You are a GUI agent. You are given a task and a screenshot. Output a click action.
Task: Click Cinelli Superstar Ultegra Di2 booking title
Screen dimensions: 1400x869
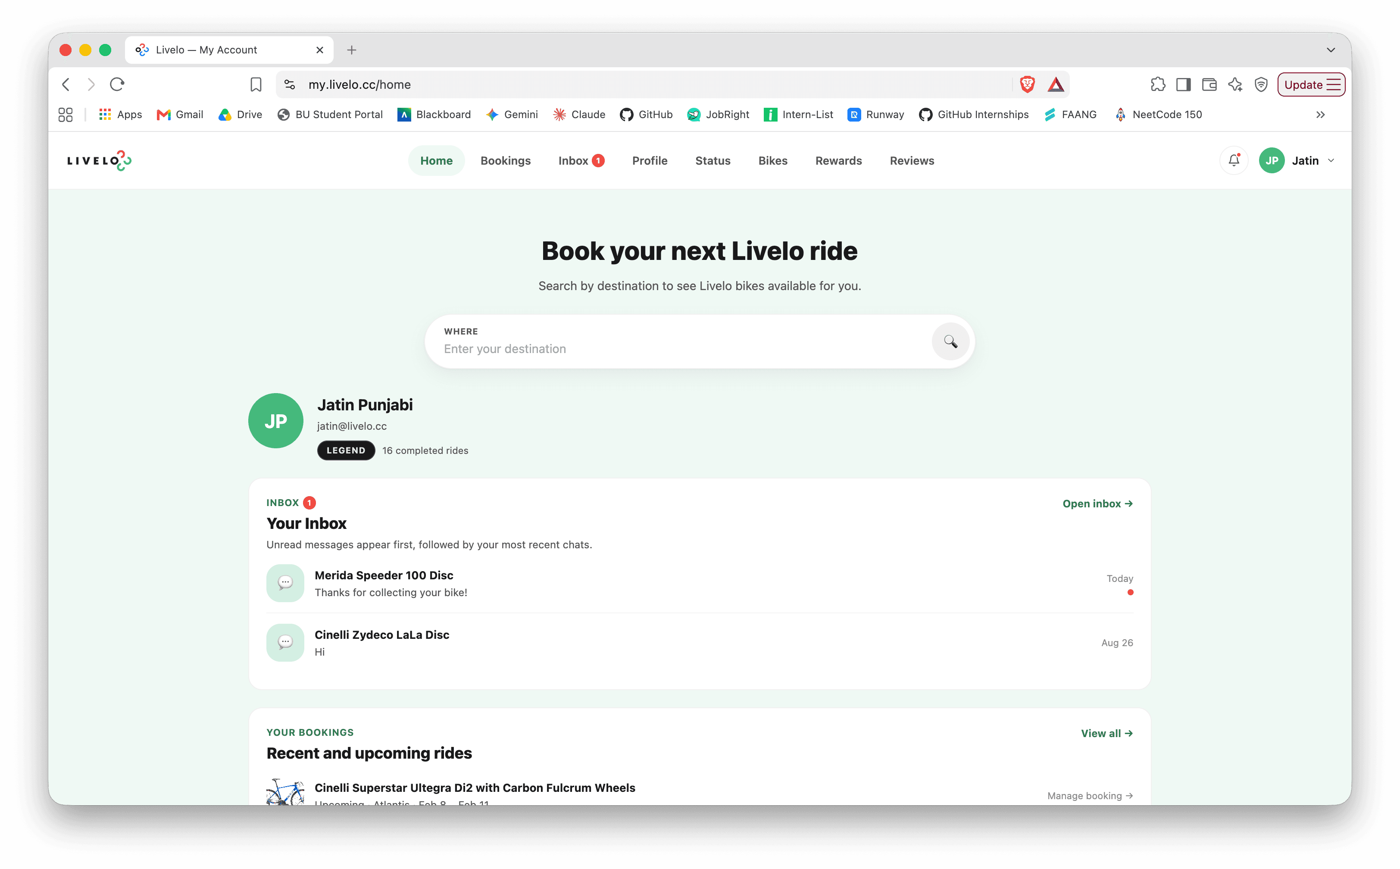(x=475, y=788)
